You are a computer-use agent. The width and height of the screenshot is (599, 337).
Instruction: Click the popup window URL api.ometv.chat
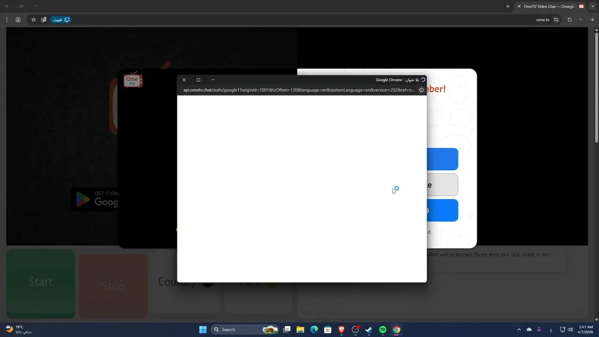(x=299, y=90)
